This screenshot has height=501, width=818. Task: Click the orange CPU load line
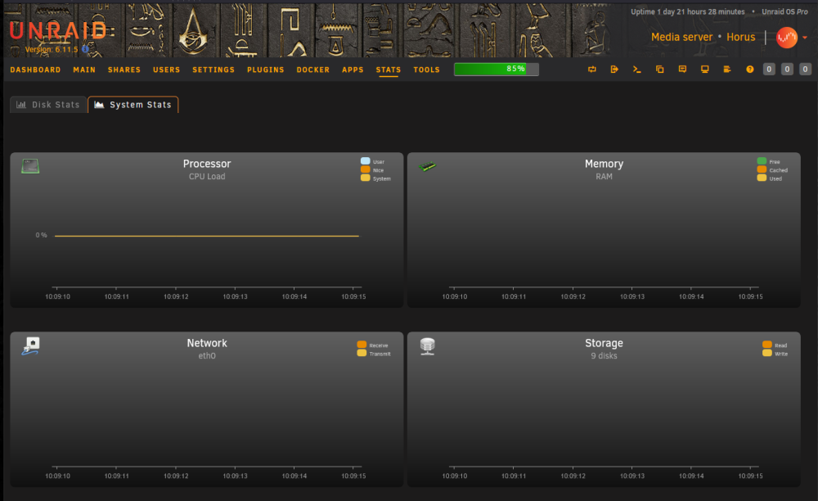[x=207, y=236]
